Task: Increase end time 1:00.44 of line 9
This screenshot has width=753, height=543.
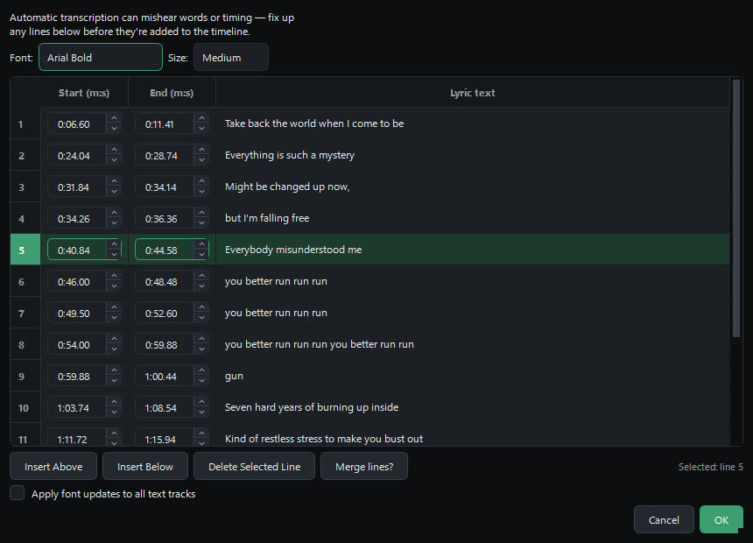Action: pos(201,370)
